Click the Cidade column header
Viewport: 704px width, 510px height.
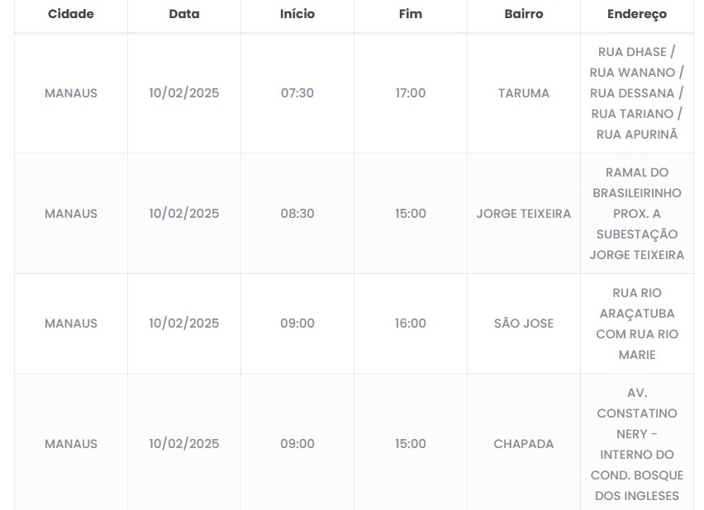click(71, 14)
